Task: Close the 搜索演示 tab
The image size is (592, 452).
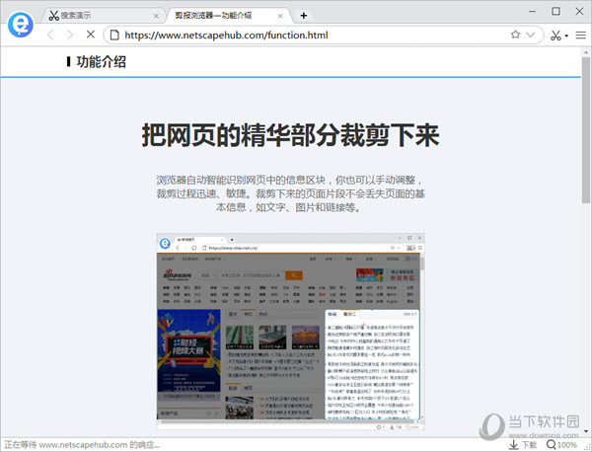Action: (156, 16)
